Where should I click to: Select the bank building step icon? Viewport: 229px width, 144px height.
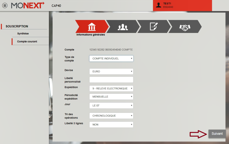point(92,27)
